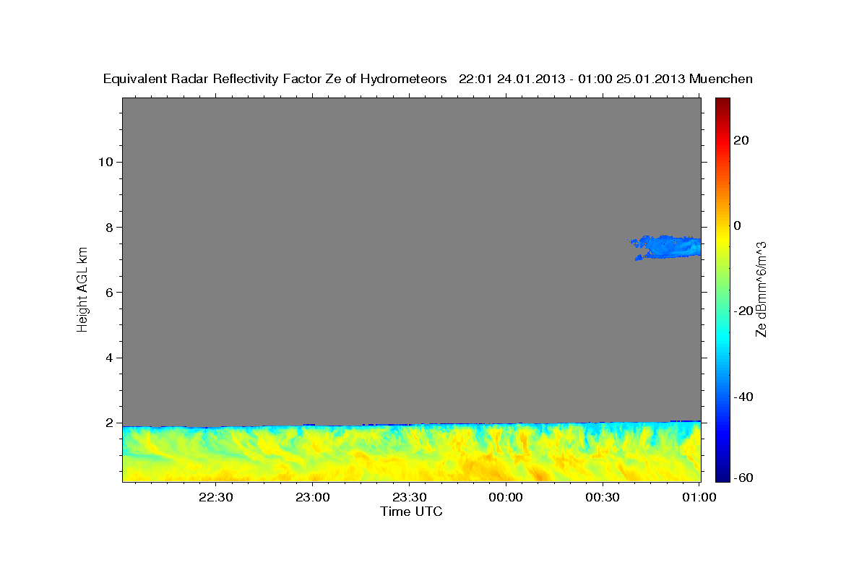This screenshot has width=867, height=578.
Task: Click the station name 'Muenchen' in the title
Action: [x=722, y=79]
